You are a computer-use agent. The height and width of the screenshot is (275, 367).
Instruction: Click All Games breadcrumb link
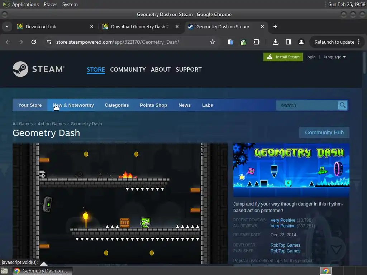[23, 124]
